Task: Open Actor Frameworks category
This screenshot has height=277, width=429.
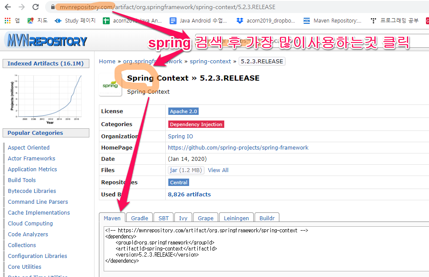Action: [x=32, y=158]
